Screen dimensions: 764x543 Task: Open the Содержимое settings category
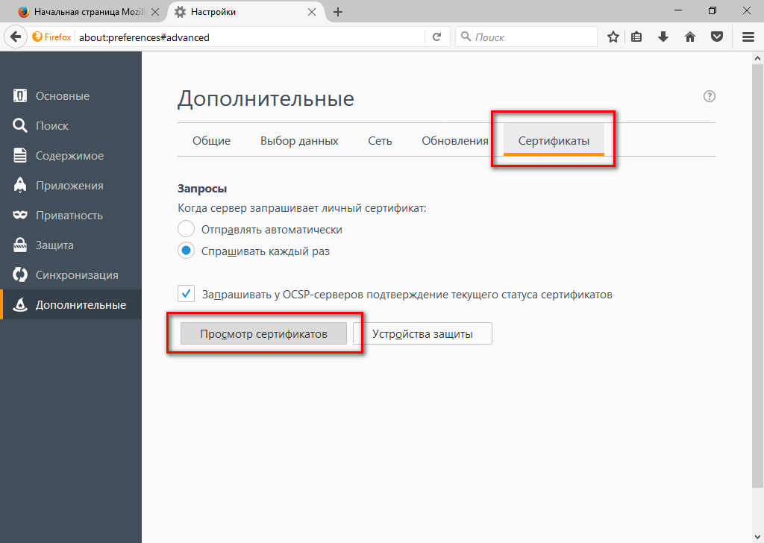(x=71, y=156)
